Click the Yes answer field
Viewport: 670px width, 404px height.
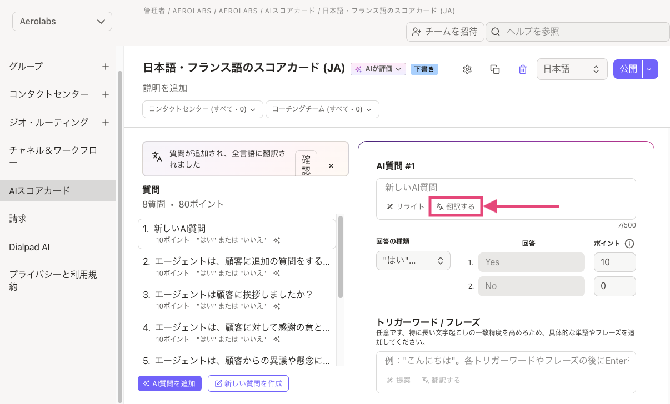531,262
